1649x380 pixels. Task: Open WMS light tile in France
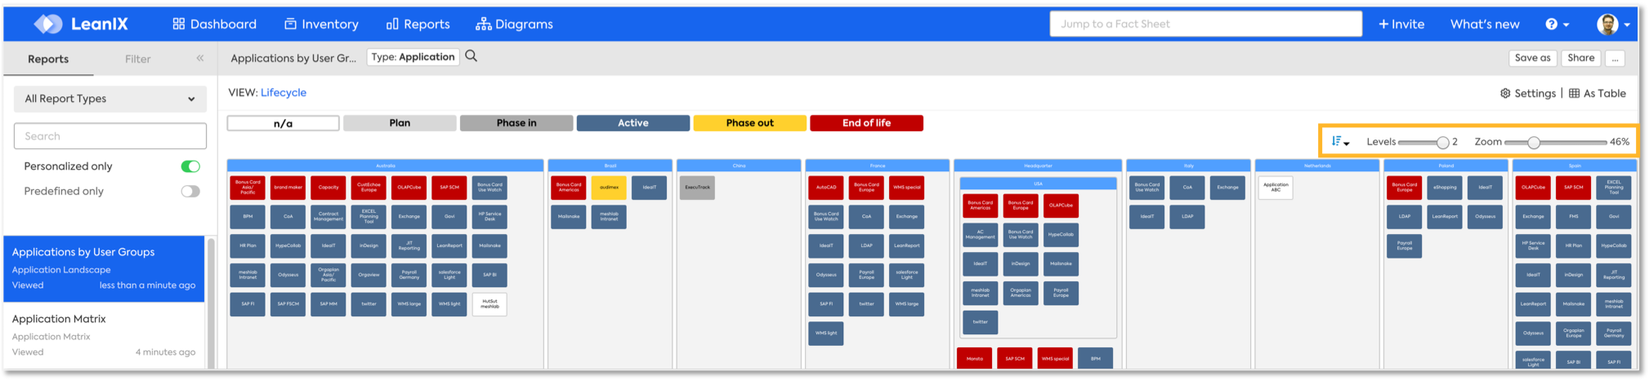[826, 334]
